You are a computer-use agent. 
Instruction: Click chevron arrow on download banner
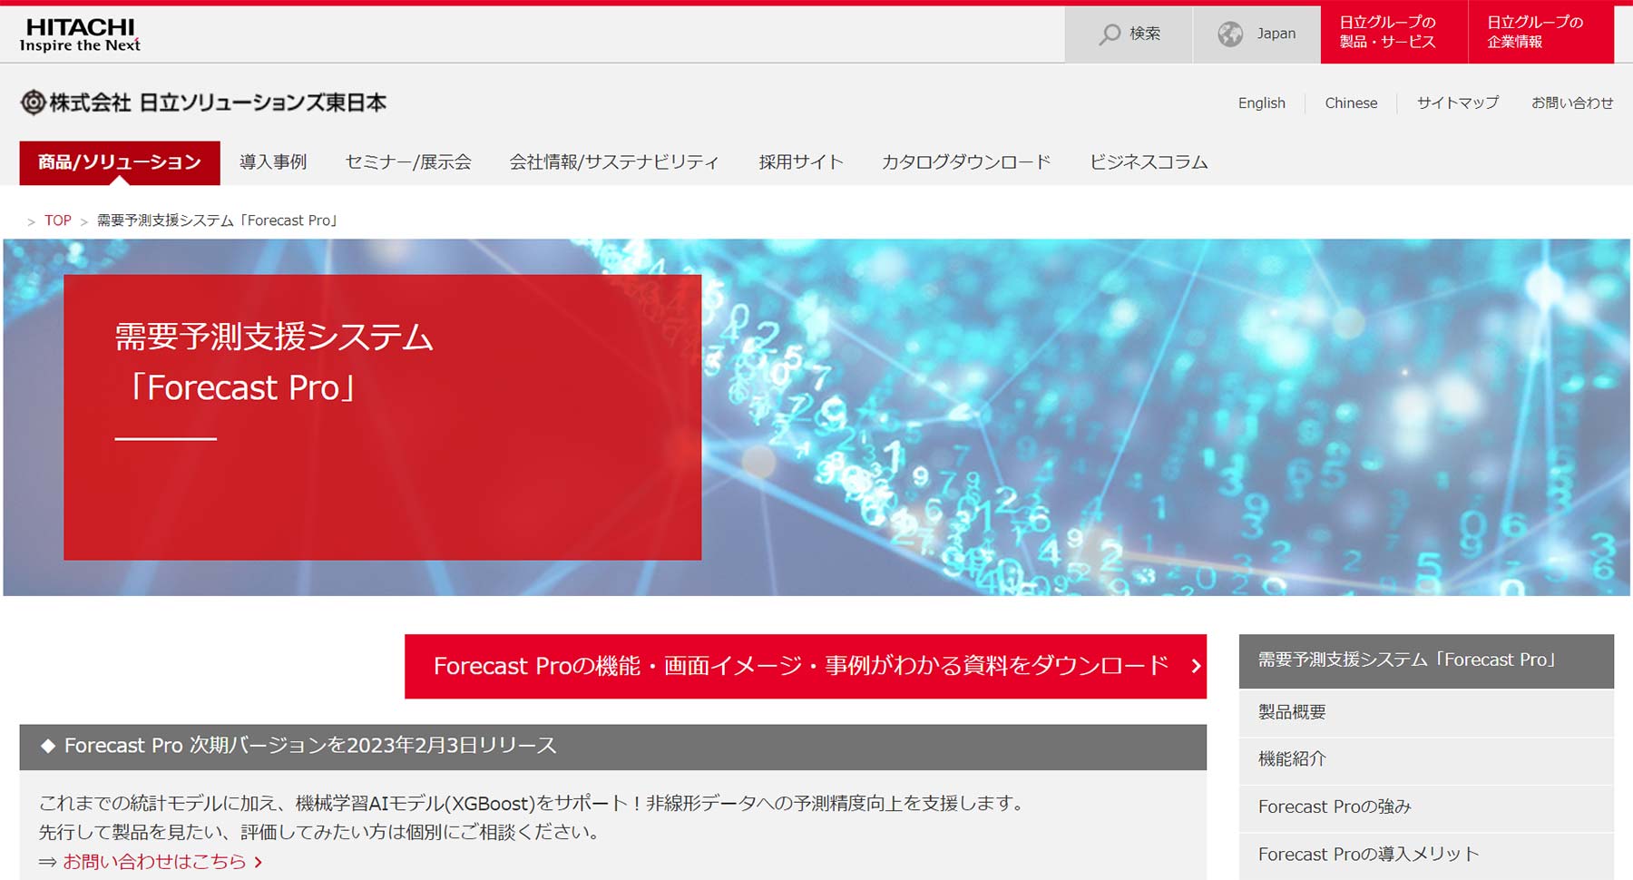click(x=1196, y=666)
